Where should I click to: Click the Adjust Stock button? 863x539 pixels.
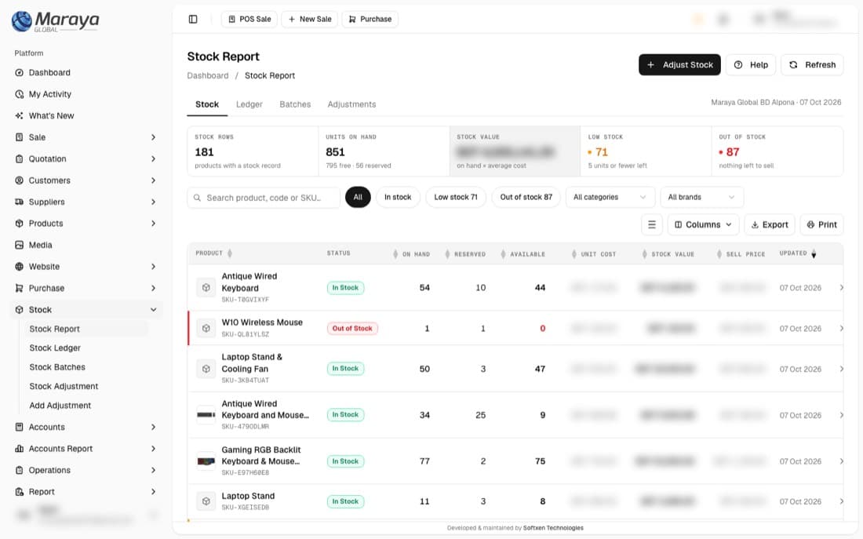[x=679, y=65]
